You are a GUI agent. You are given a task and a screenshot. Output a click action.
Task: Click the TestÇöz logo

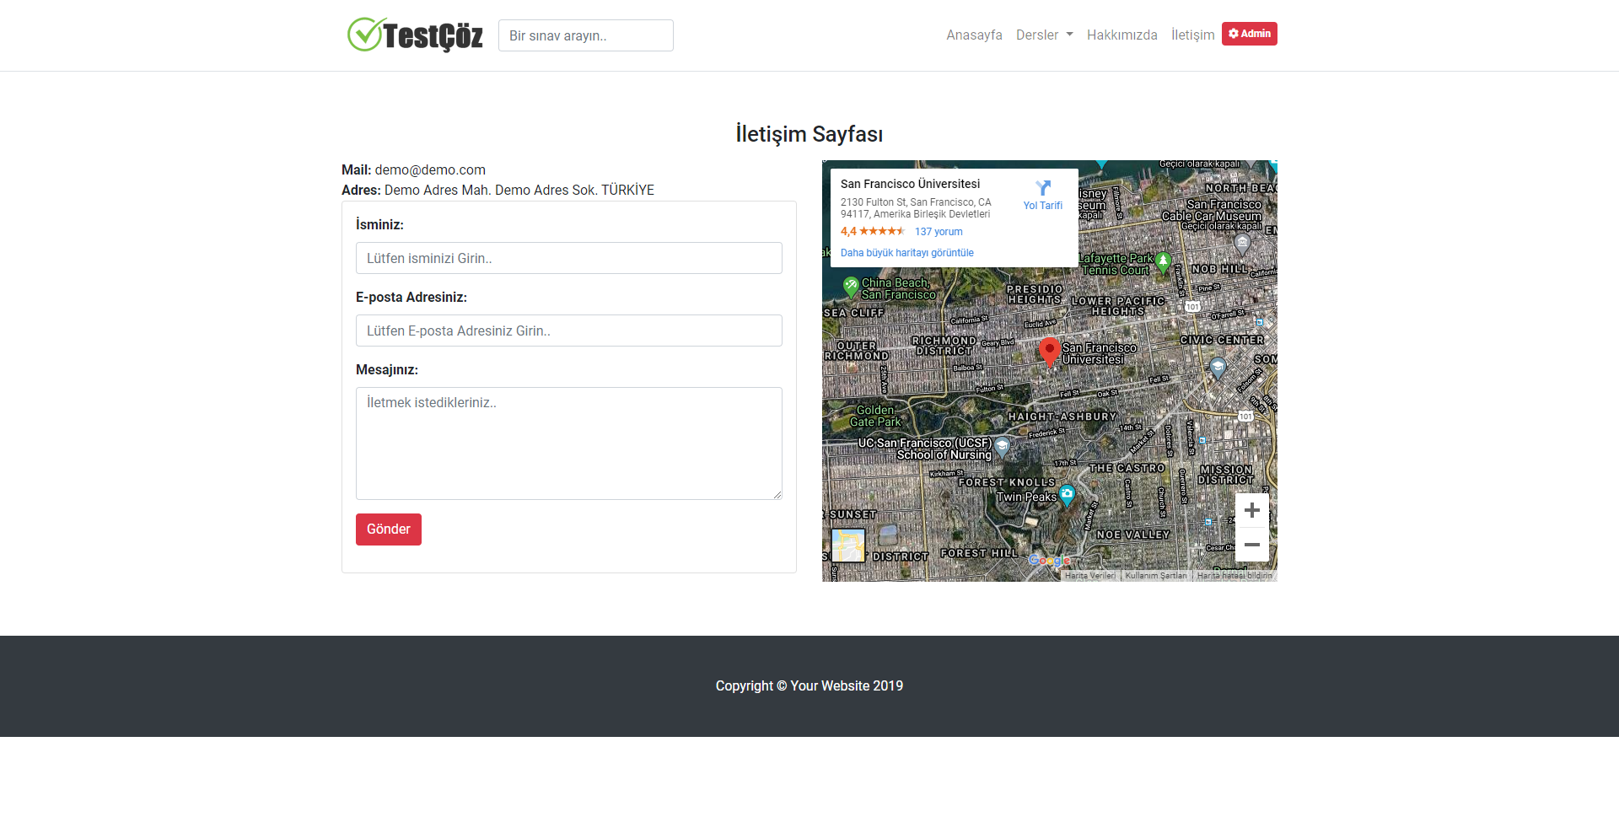pyautogui.click(x=415, y=35)
